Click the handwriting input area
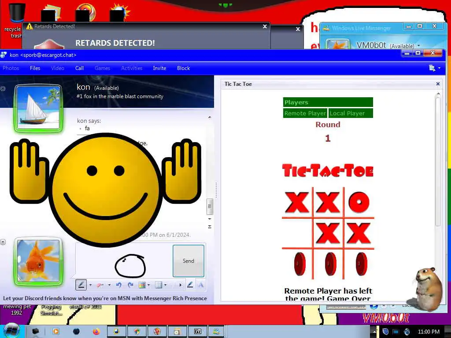Viewport: 451px width, 338px height. (x=124, y=261)
